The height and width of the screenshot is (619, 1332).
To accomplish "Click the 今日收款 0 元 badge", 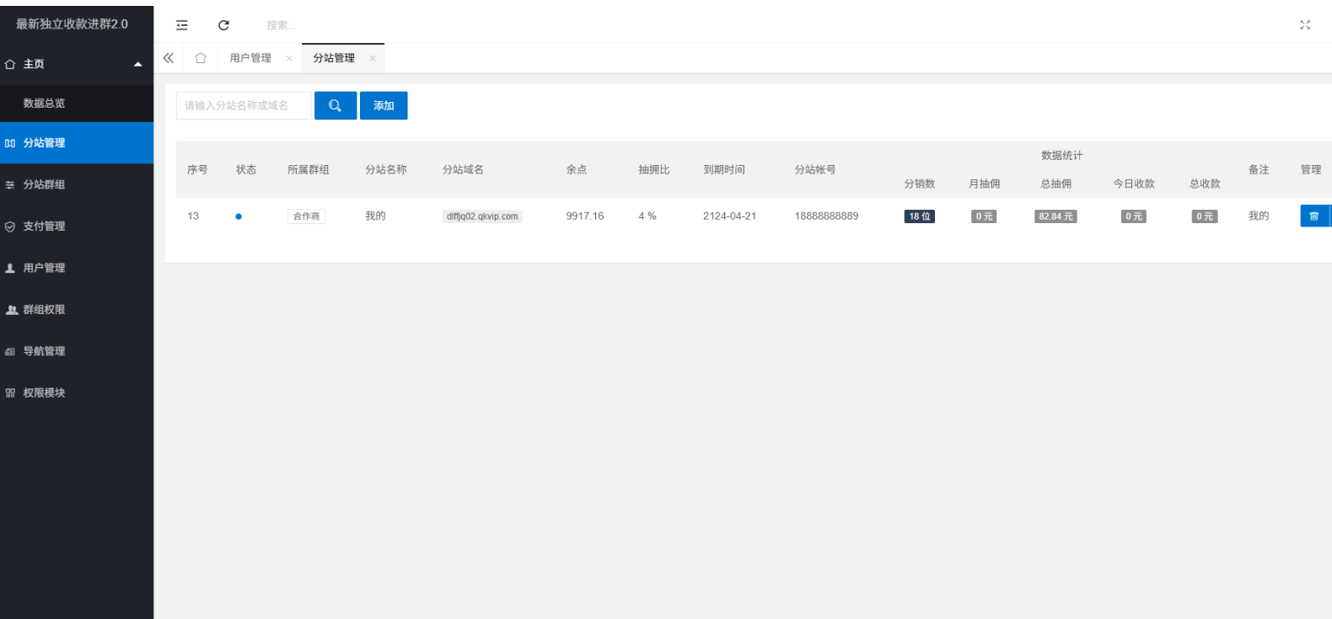I will [x=1134, y=216].
